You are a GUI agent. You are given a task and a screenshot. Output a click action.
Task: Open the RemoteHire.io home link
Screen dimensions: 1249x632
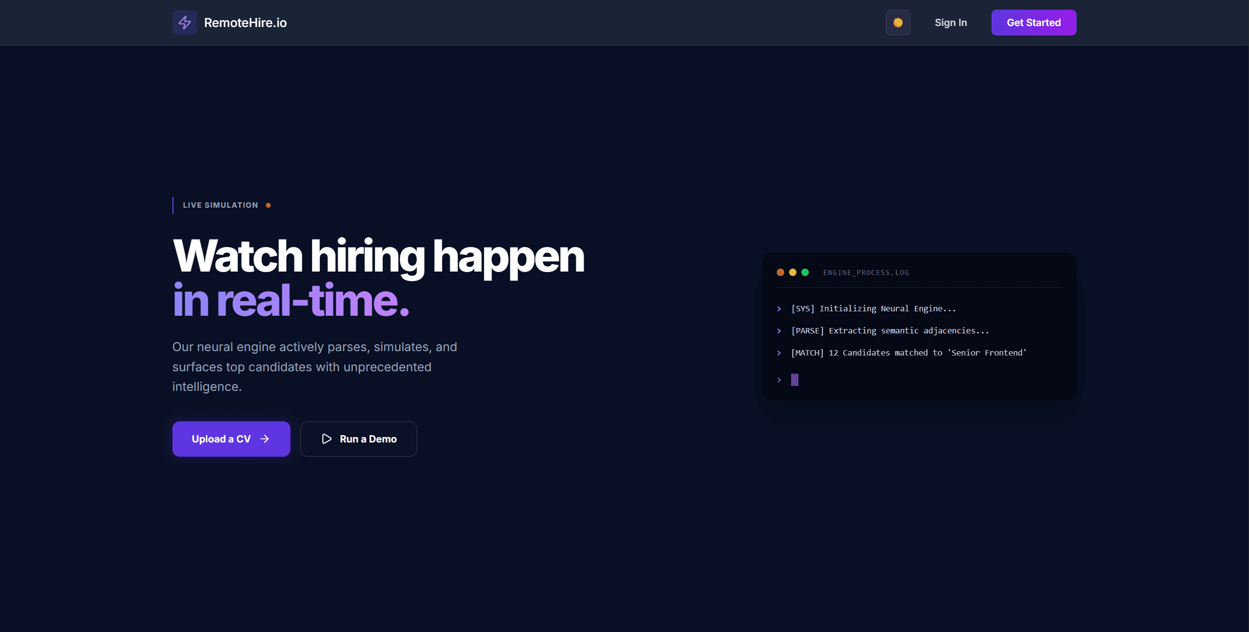pyautogui.click(x=229, y=23)
